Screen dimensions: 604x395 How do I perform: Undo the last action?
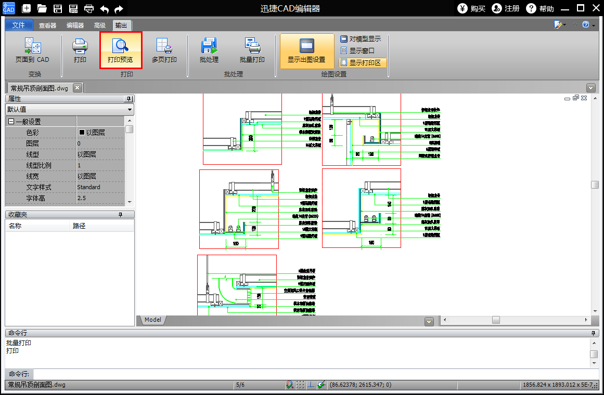(104, 8)
